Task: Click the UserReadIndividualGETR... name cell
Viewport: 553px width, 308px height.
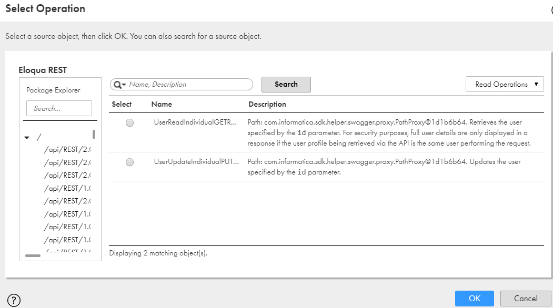Action: click(195, 122)
